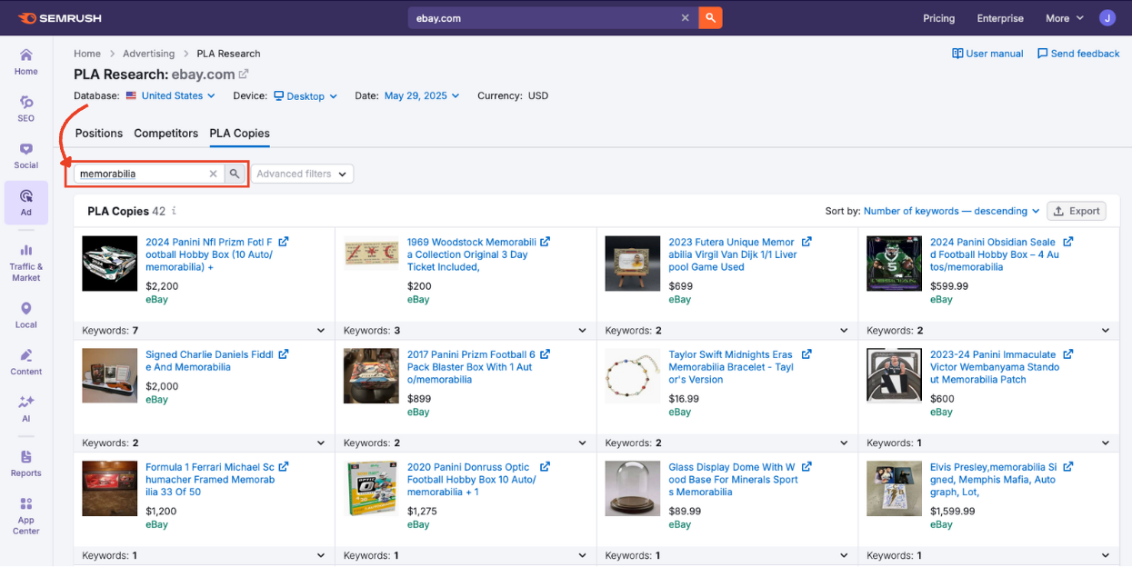Image resolution: width=1132 pixels, height=587 pixels.
Task: Click the orange search magnifier in top bar
Action: coord(710,17)
